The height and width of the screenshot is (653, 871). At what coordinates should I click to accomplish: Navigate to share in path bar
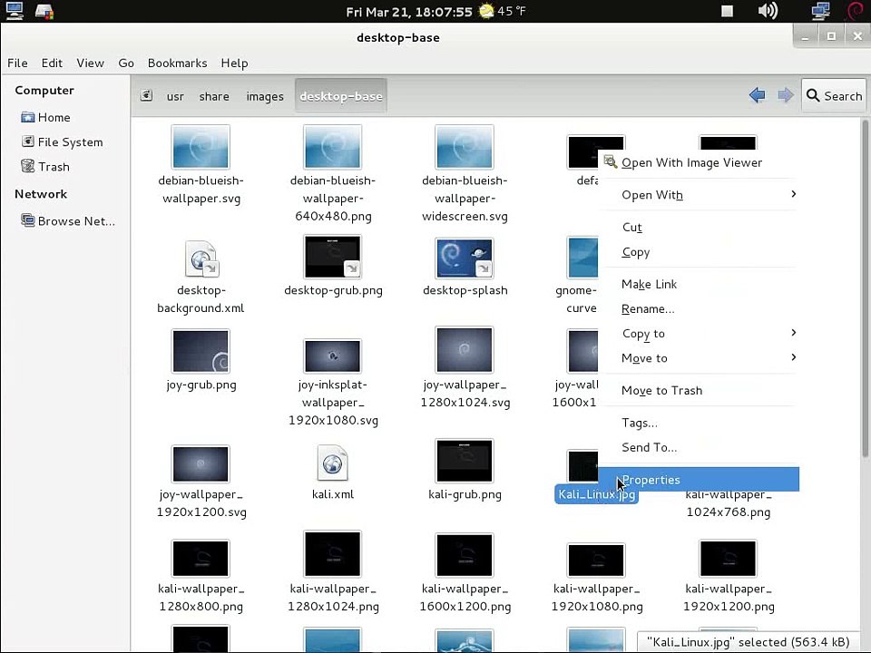214,96
